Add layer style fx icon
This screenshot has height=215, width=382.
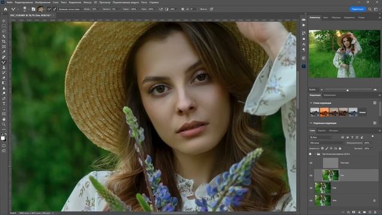pyautogui.click(x=349, y=213)
